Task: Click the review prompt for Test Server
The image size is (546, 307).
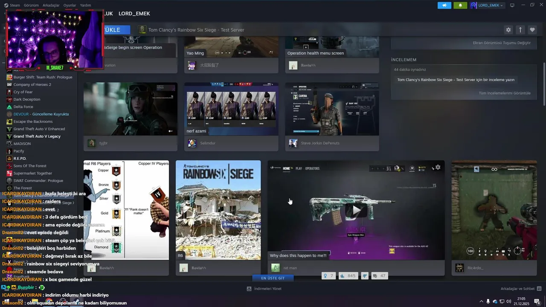Action: [456, 80]
